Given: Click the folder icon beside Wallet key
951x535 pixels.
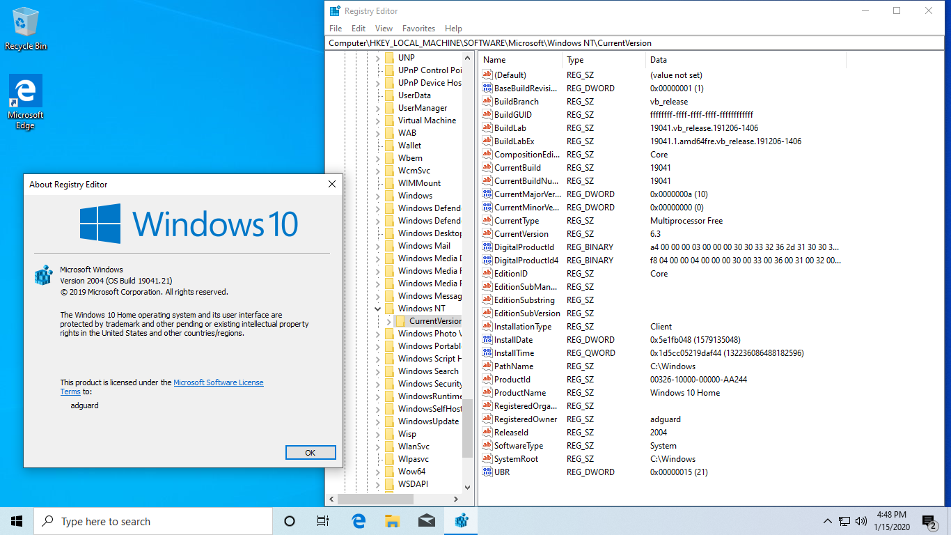Looking at the screenshot, I should click(389, 146).
